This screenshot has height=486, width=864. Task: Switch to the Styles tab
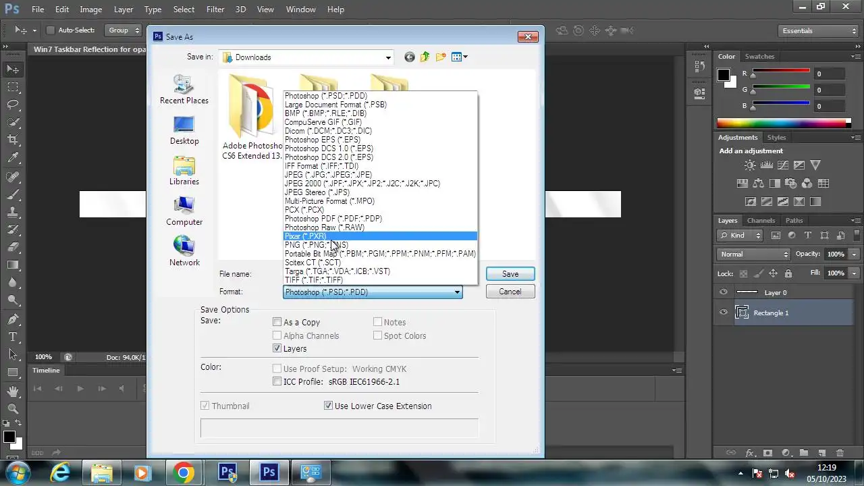pyautogui.click(x=776, y=138)
